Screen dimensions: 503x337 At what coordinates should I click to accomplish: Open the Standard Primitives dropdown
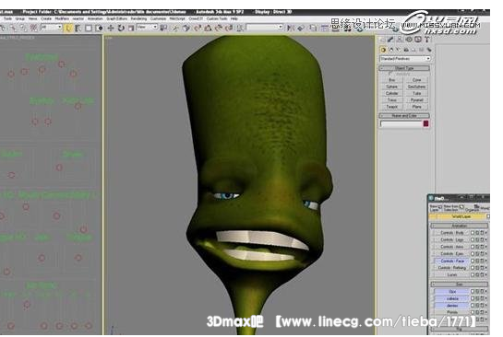coord(405,59)
